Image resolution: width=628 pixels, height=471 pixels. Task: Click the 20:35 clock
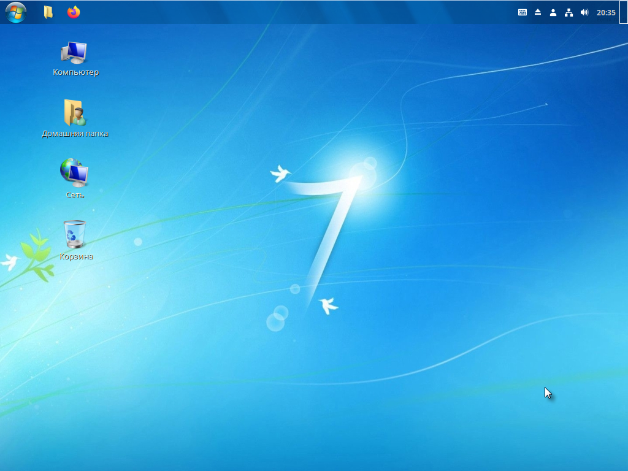pyautogui.click(x=606, y=12)
